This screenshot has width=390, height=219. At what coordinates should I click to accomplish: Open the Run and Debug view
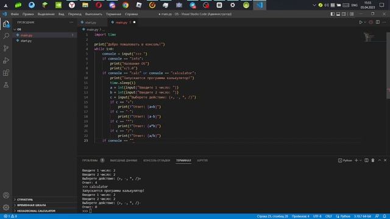pyautogui.click(x=6, y=60)
